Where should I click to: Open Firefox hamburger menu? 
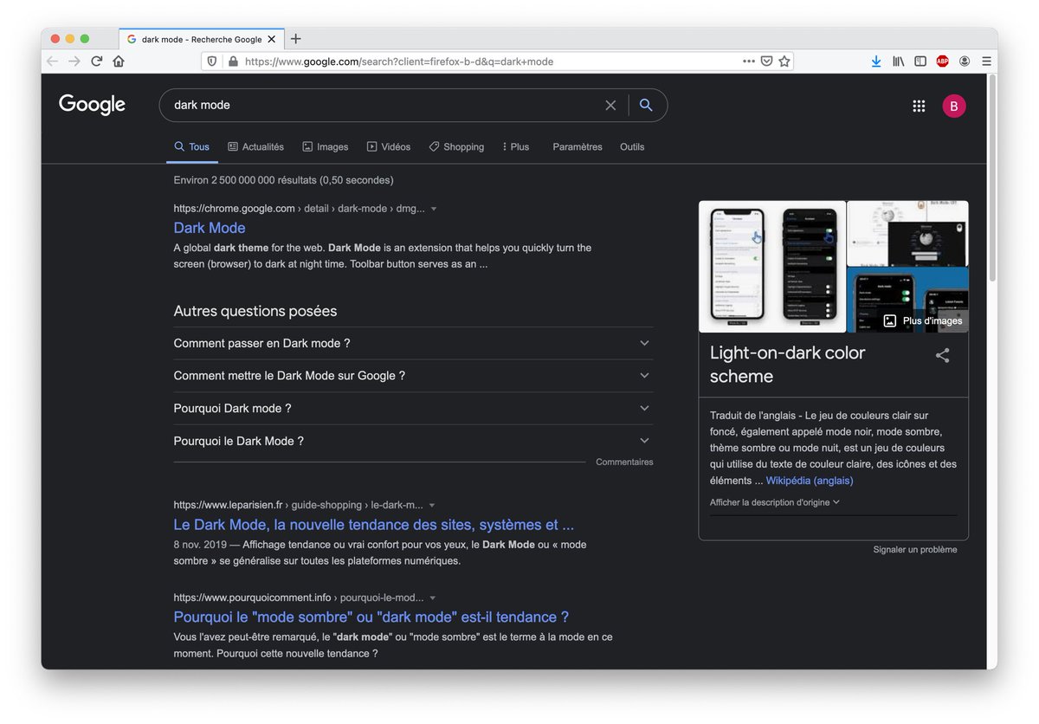(x=986, y=61)
